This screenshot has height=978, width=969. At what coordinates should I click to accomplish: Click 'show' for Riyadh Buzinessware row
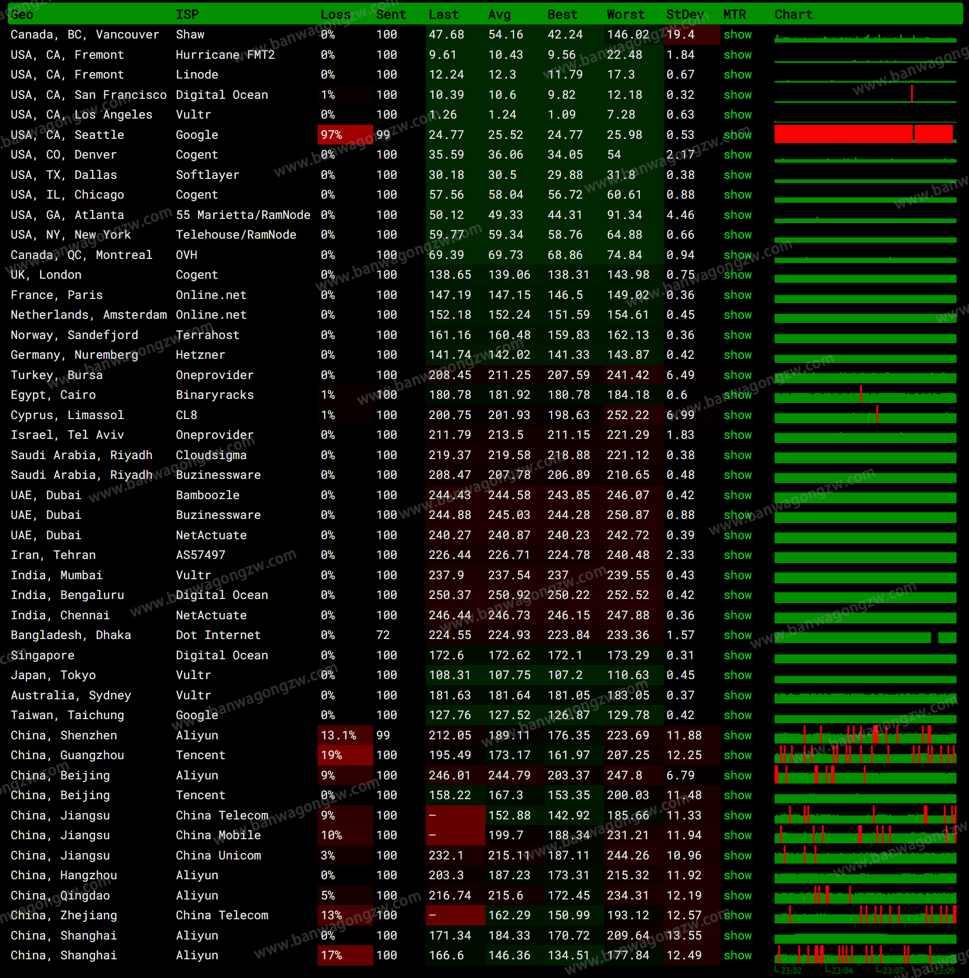coord(738,475)
